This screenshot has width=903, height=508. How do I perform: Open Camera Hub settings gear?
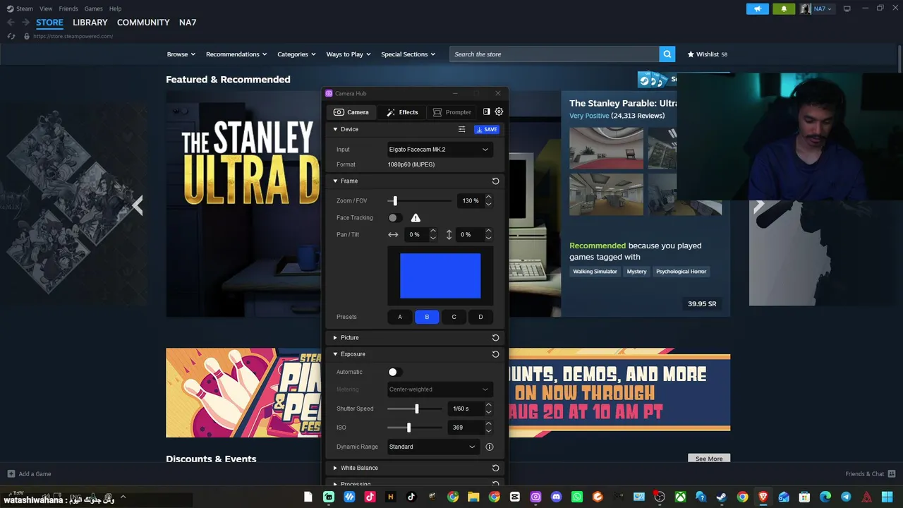click(x=499, y=111)
